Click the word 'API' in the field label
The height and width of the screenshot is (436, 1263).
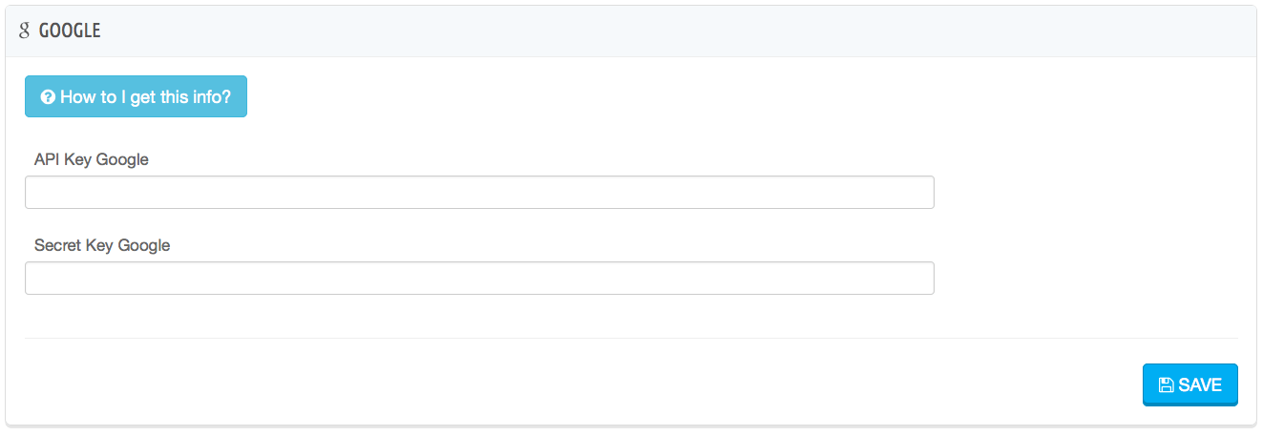(x=47, y=159)
